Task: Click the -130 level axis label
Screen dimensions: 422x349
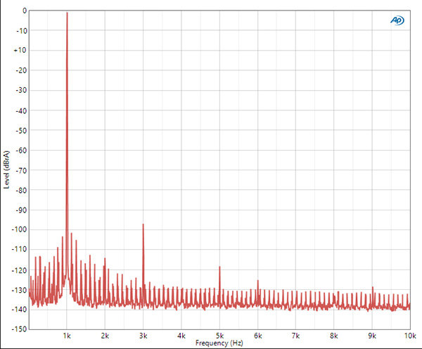Action: point(20,291)
